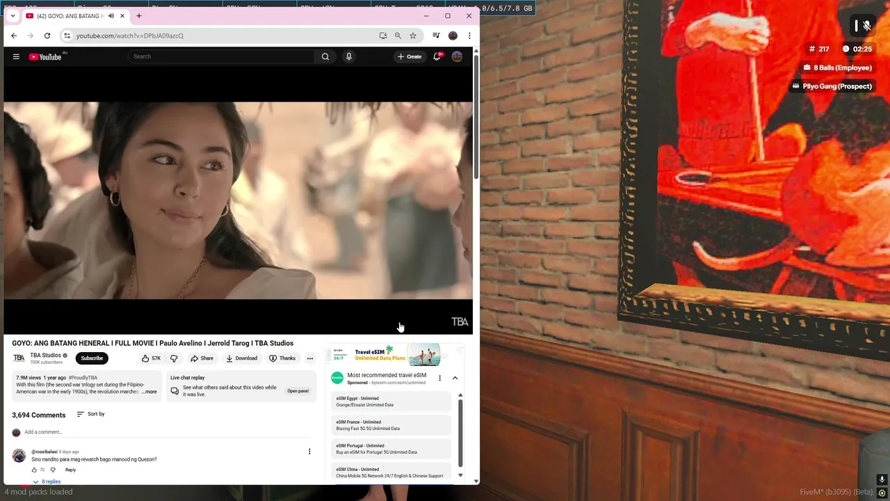
Task: Share the video
Action: tap(202, 358)
